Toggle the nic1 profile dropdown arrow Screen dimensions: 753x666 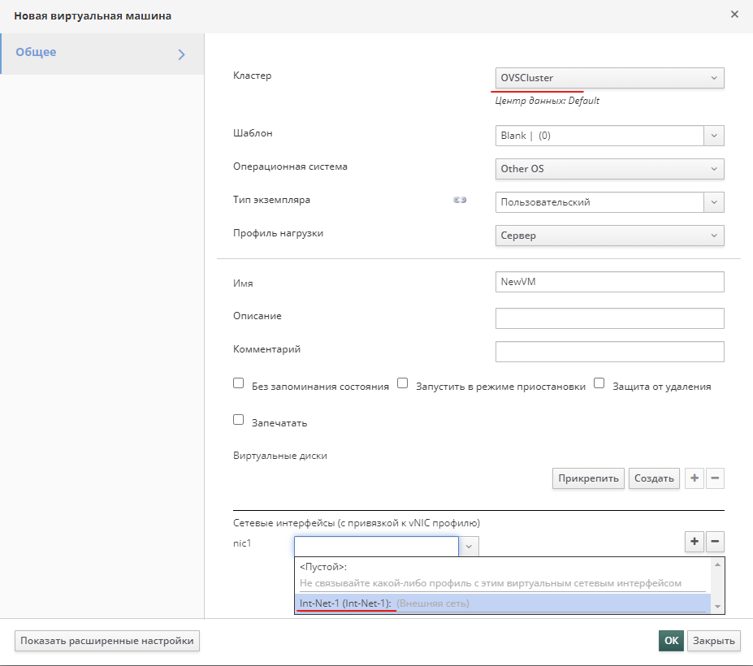pyautogui.click(x=469, y=547)
